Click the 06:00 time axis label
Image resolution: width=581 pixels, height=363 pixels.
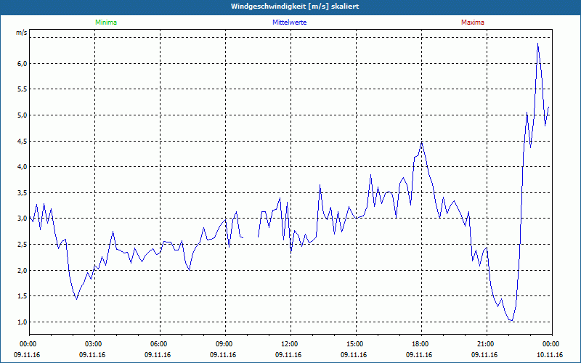(x=160, y=344)
